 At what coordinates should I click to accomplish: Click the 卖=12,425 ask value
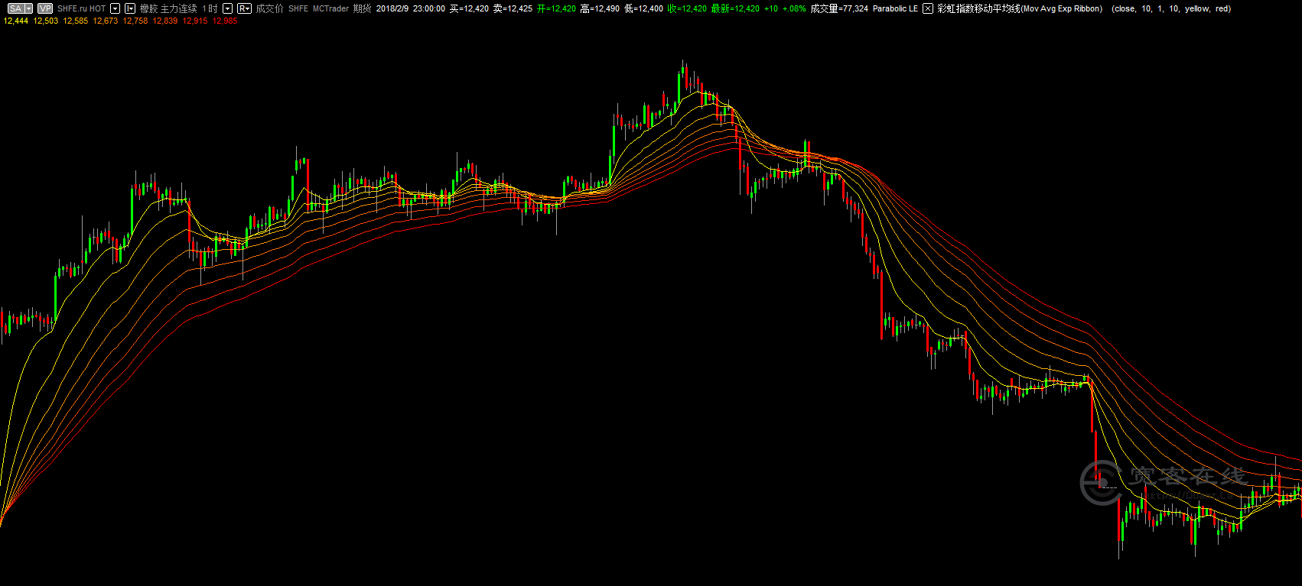pyautogui.click(x=513, y=8)
